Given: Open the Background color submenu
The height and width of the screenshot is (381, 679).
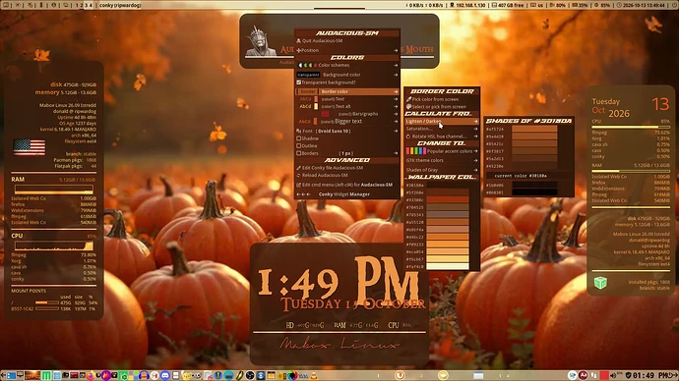Looking at the screenshot, I should tap(346, 75).
